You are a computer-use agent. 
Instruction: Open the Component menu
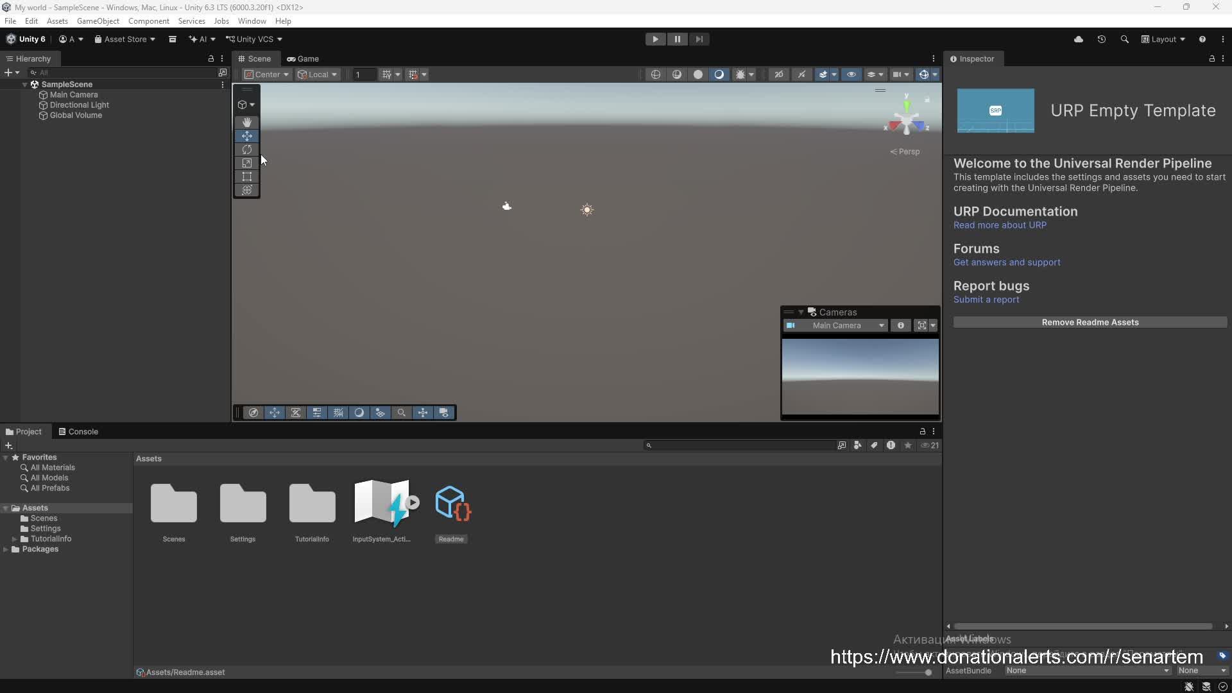click(x=149, y=21)
